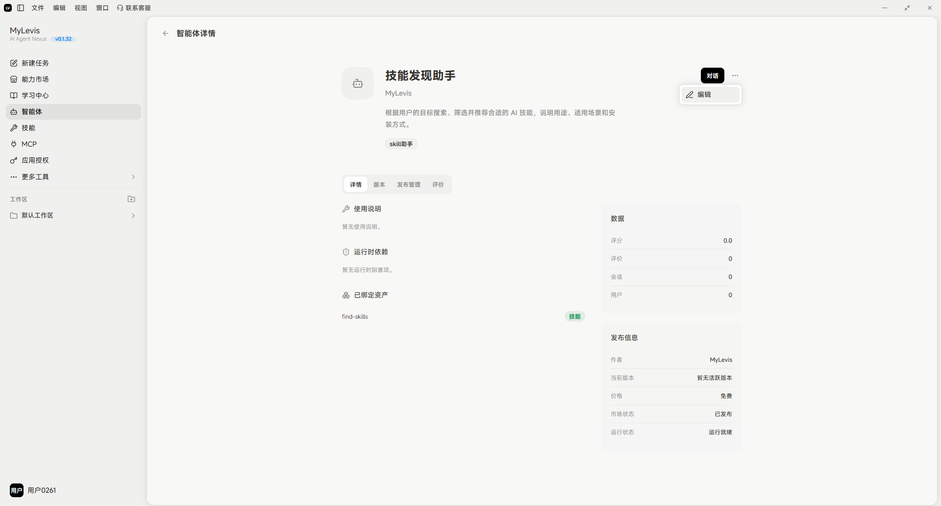
Task: Click the 使用说明 wrench icon
Action: point(346,209)
